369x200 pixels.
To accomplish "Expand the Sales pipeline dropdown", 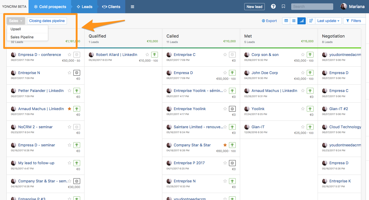I will (x=16, y=21).
